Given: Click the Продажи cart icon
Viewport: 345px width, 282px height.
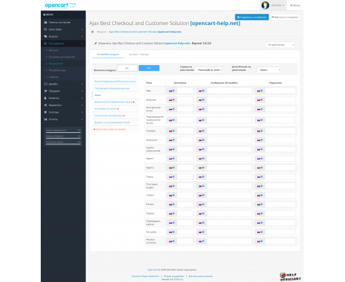Looking at the screenshot, I should tap(46, 91).
